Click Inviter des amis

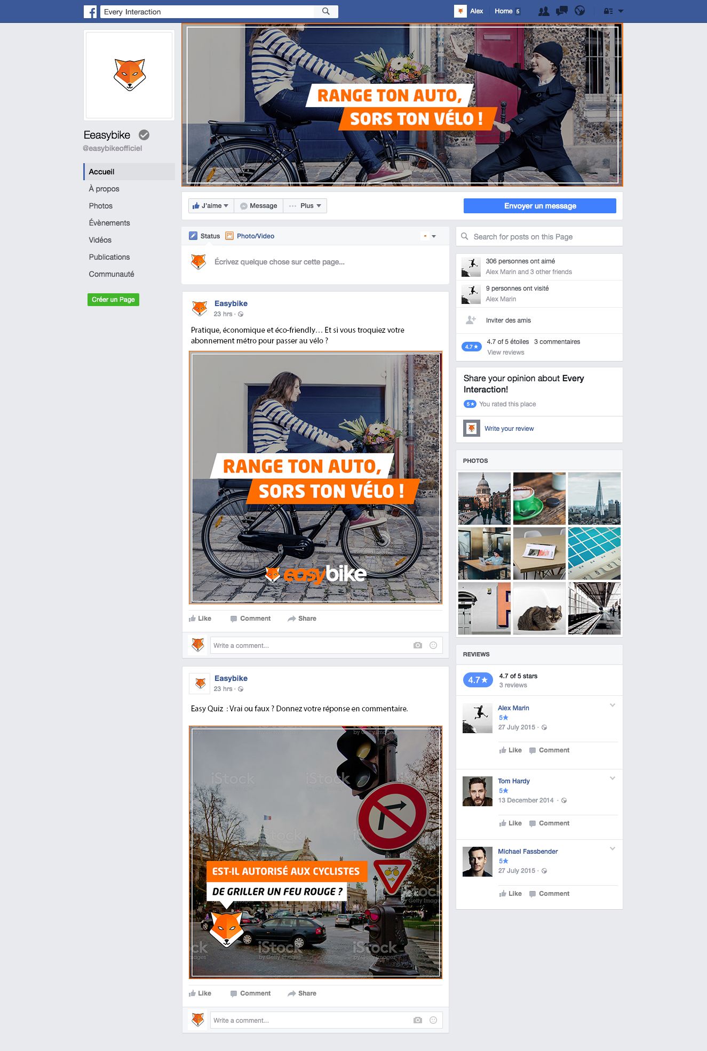(509, 320)
